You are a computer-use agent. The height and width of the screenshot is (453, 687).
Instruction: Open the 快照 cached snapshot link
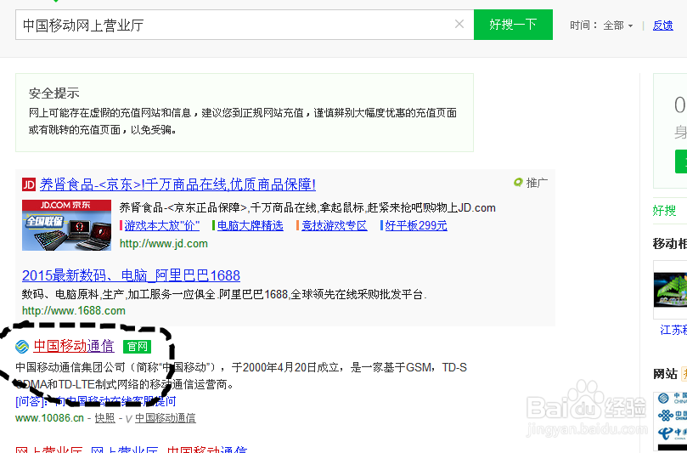click(x=104, y=418)
